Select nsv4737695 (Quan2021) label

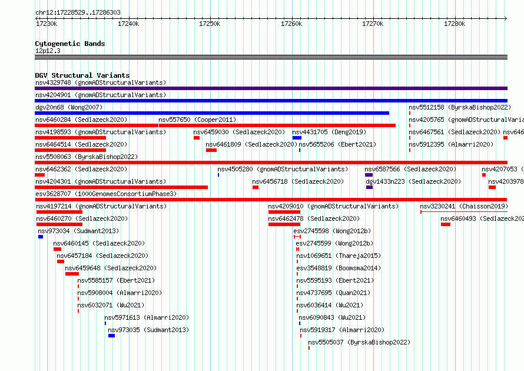tap(333, 293)
